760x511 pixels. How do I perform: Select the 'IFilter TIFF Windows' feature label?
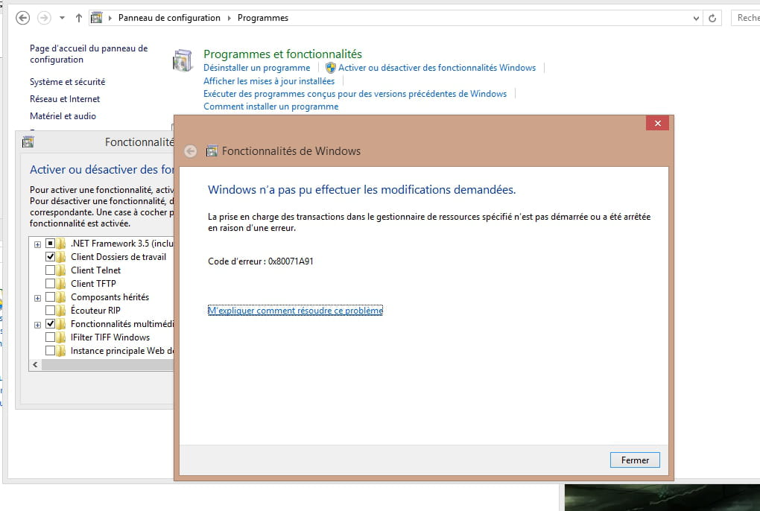(110, 337)
